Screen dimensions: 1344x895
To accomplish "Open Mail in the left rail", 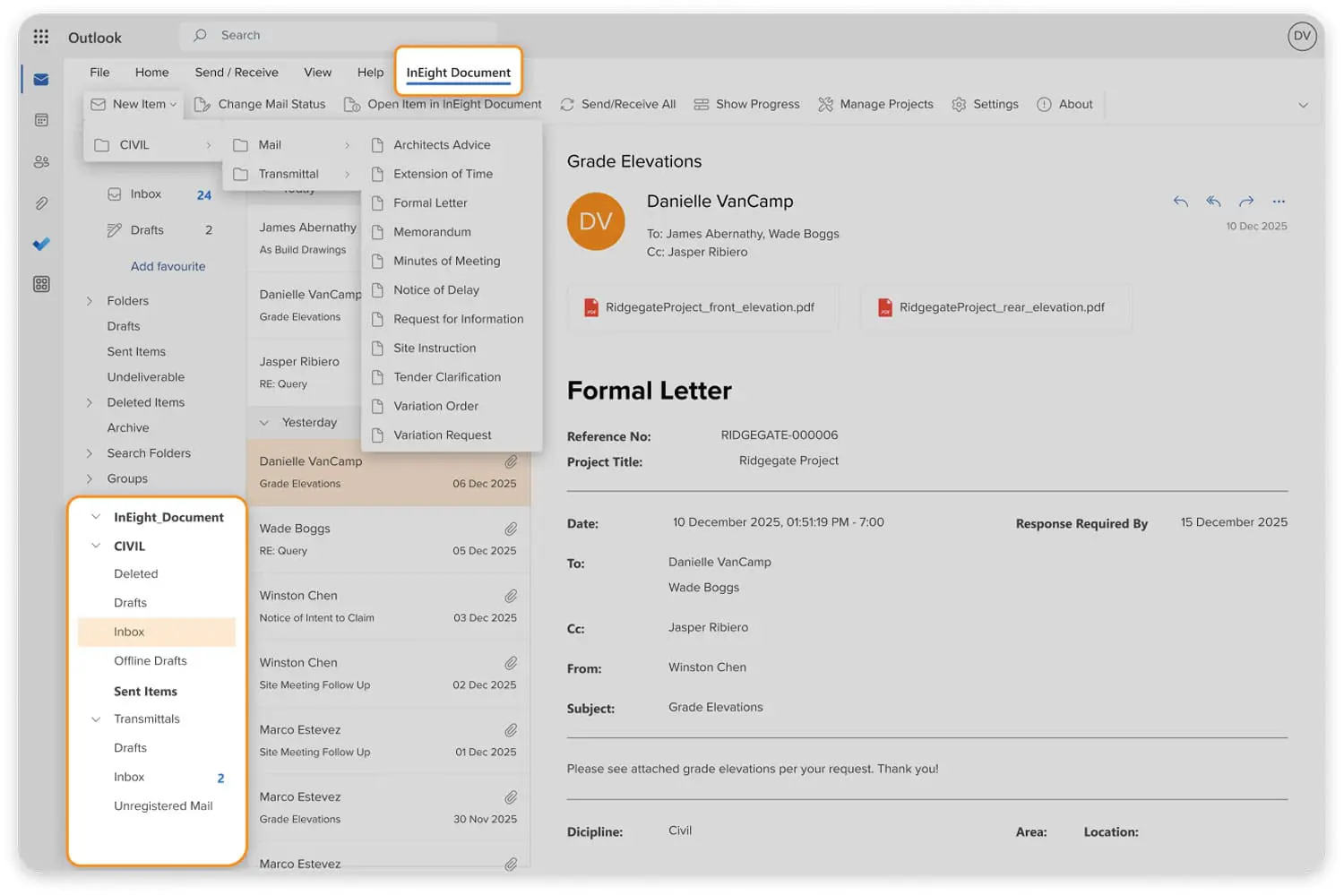I will pyautogui.click(x=41, y=80).
